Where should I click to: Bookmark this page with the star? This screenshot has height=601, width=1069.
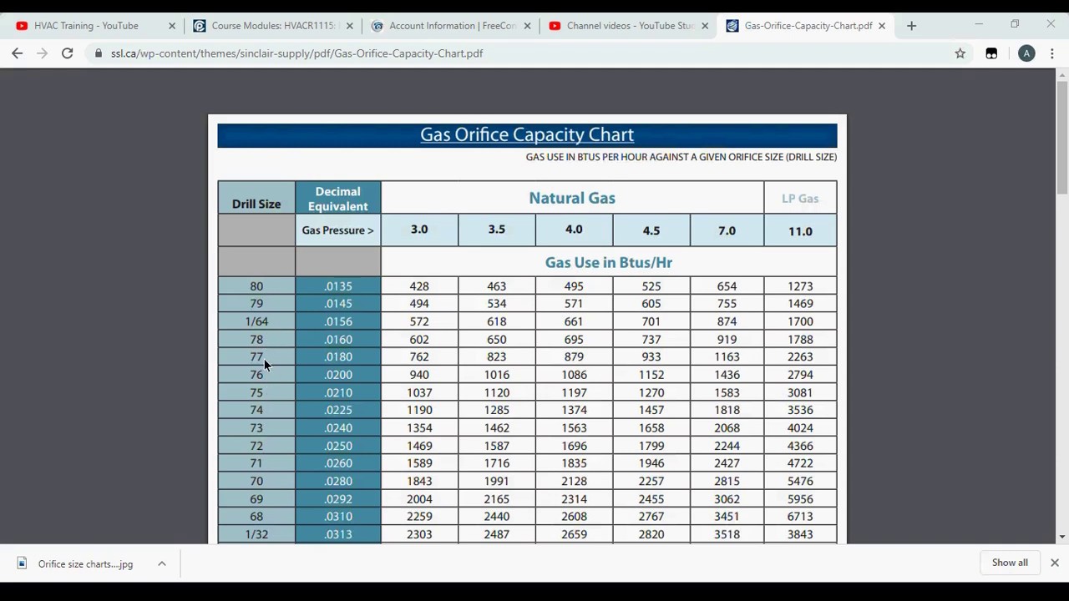(x=960, y=53)
